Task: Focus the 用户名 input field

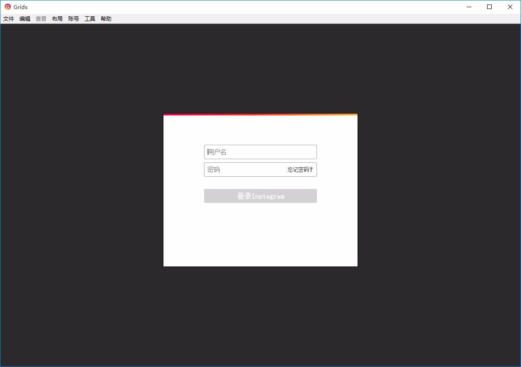Action: click(260, 152)
